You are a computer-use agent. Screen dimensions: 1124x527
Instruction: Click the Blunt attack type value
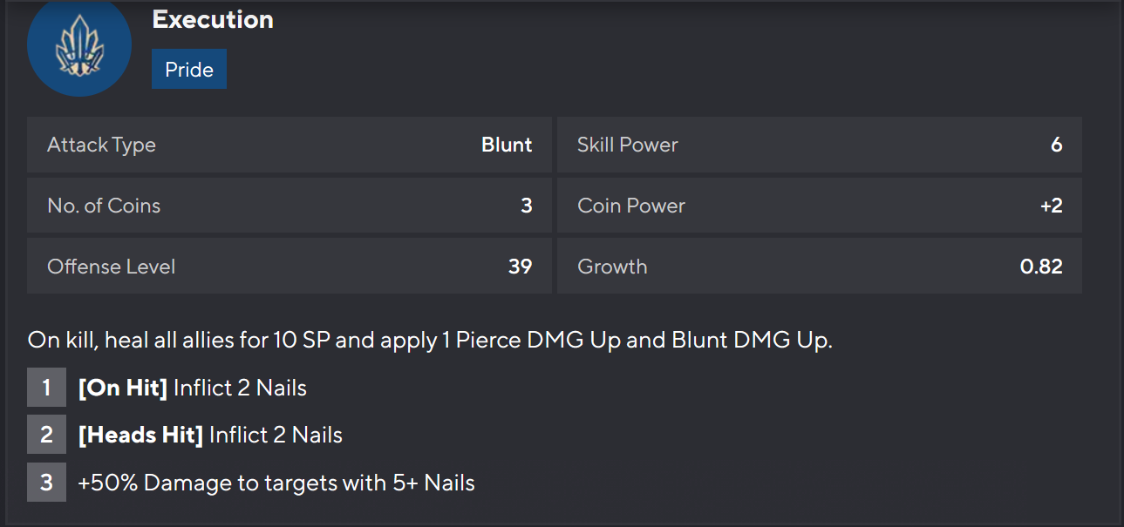point(507,145)
